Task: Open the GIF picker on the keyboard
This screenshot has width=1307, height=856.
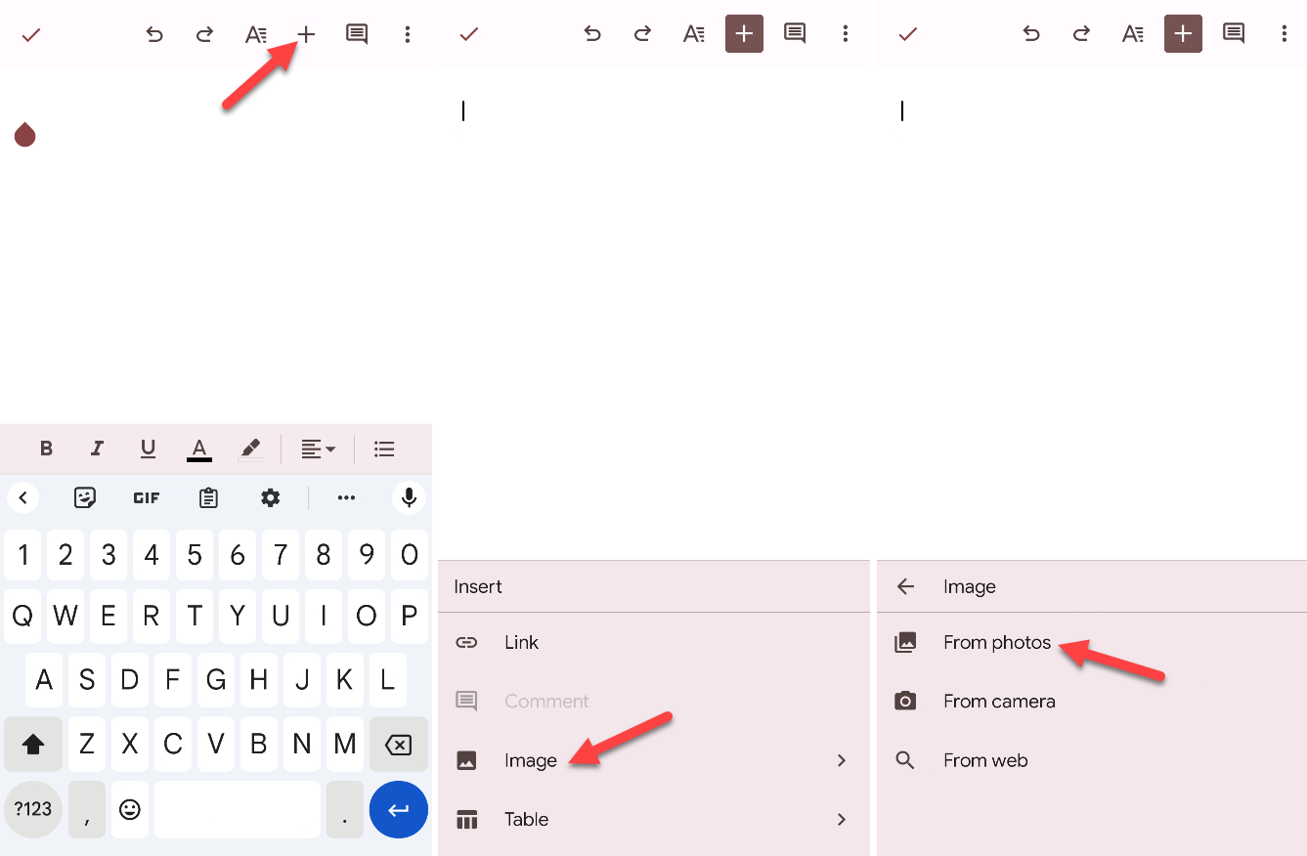Action: point(146,497)
